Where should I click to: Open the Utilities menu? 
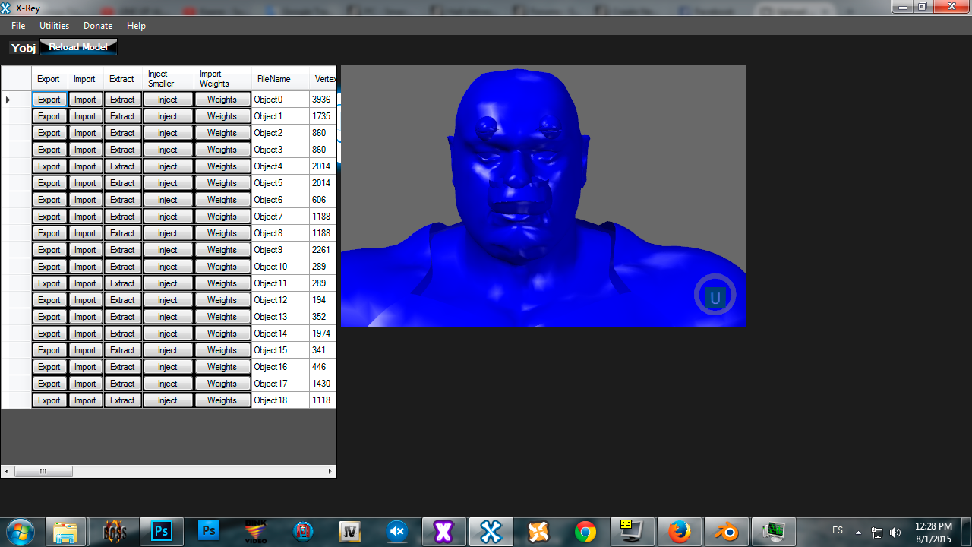pos(55,26)
